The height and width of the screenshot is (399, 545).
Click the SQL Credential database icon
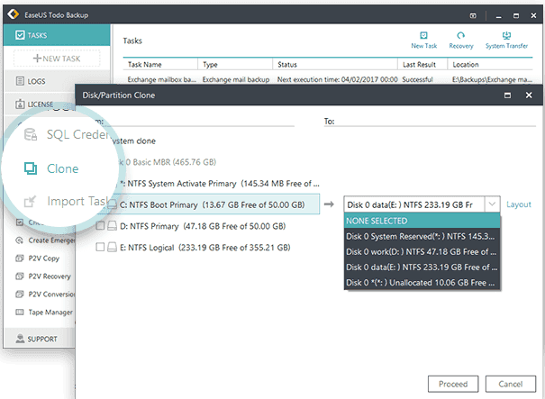point(31,134)
